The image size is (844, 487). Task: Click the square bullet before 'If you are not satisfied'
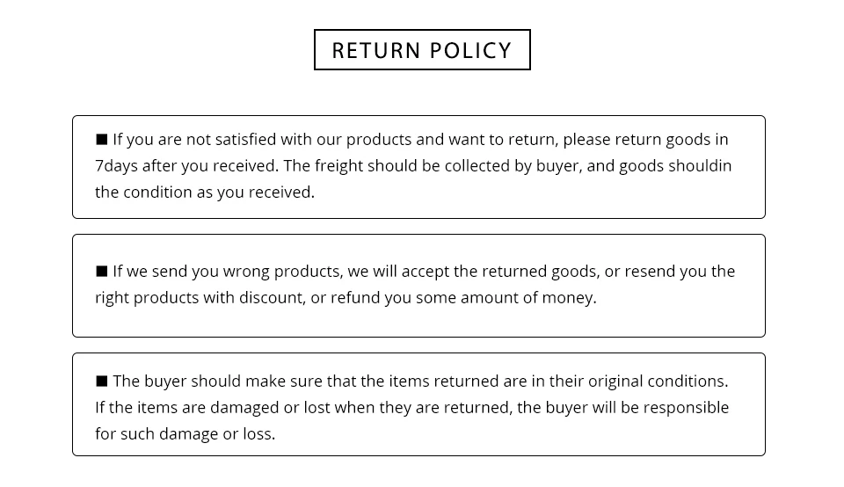coord(101,140)
